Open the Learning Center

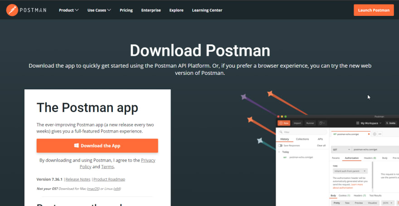pos(207,10)
